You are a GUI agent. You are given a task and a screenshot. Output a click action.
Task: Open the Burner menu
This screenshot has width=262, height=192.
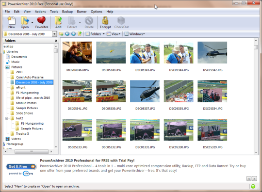(x=82, y=12)
